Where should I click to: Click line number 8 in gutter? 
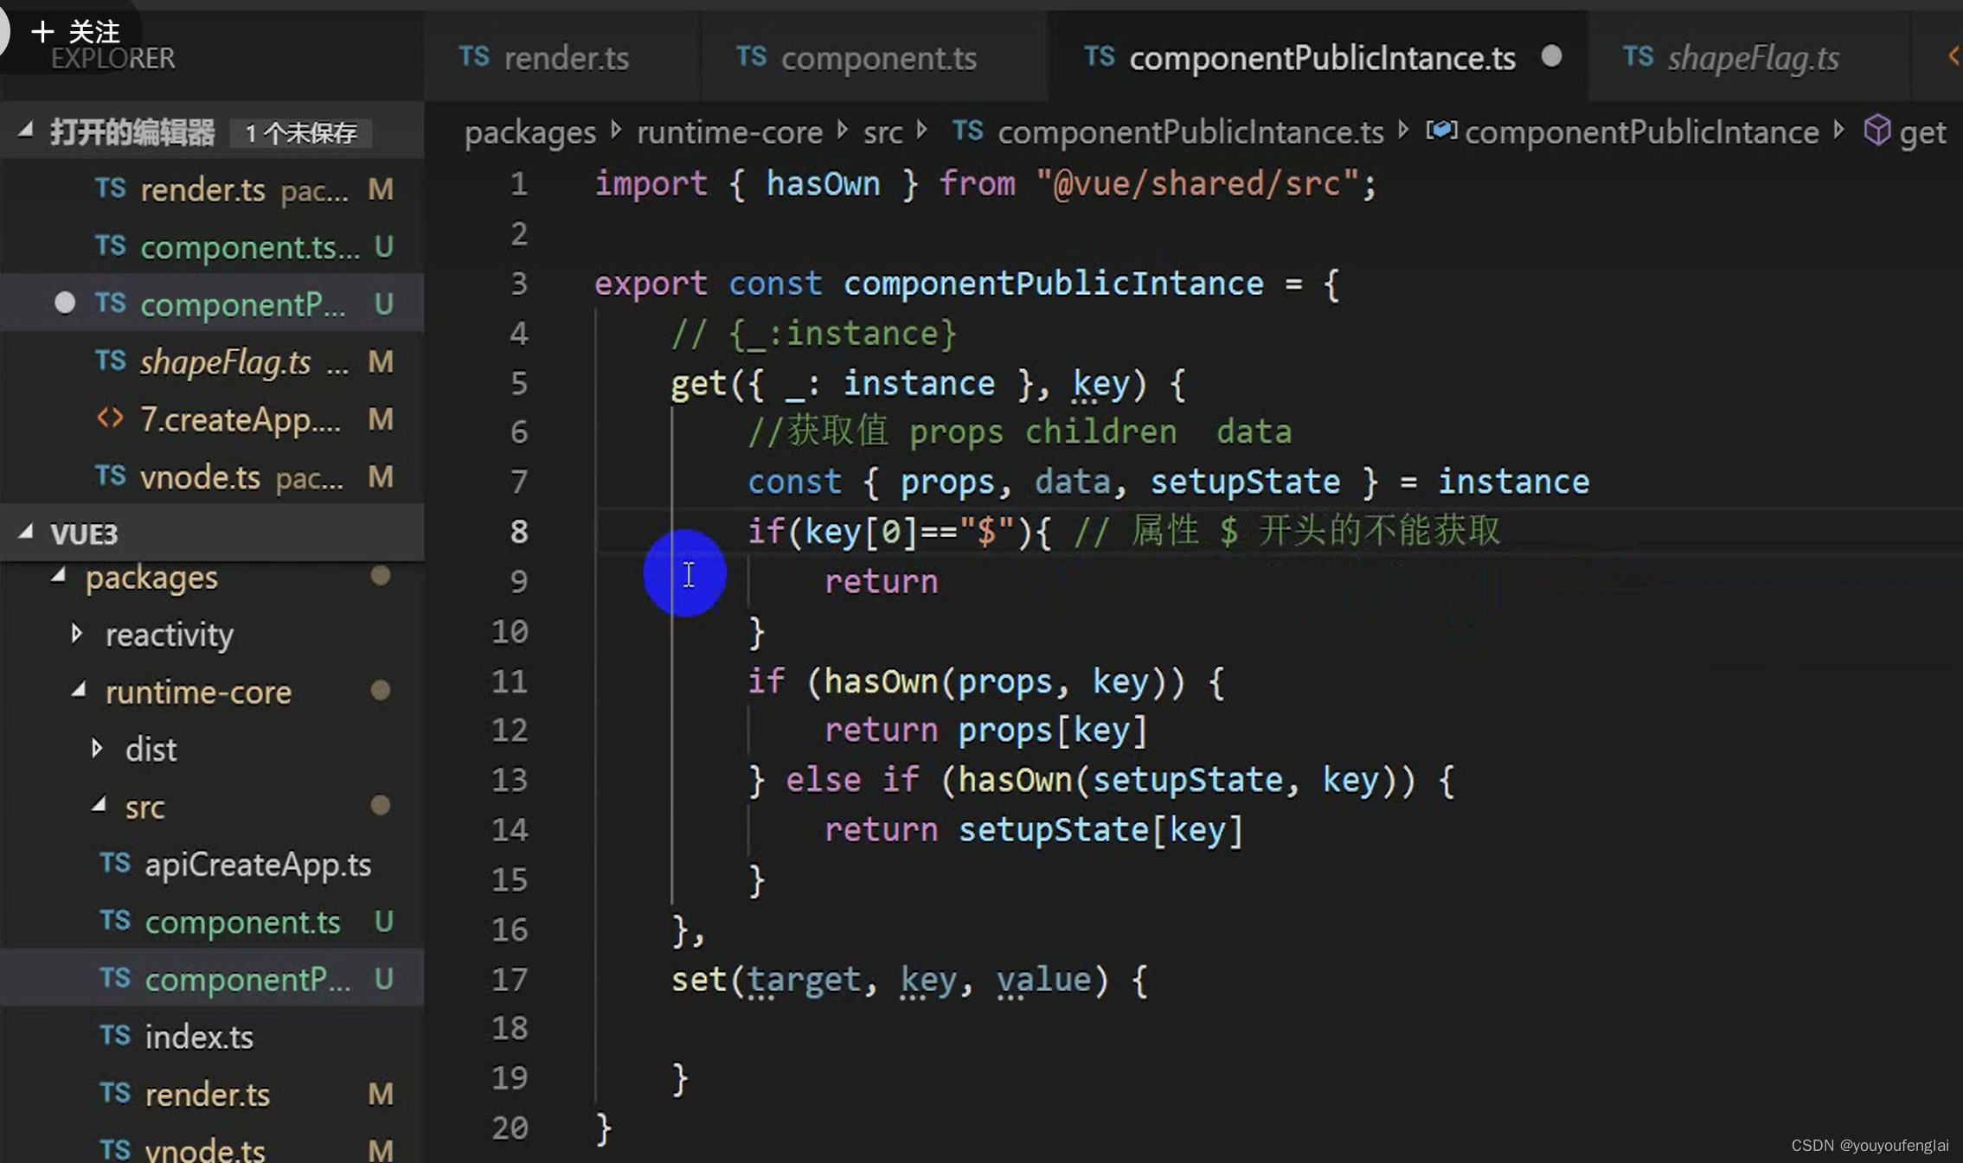tap(518, 531)
